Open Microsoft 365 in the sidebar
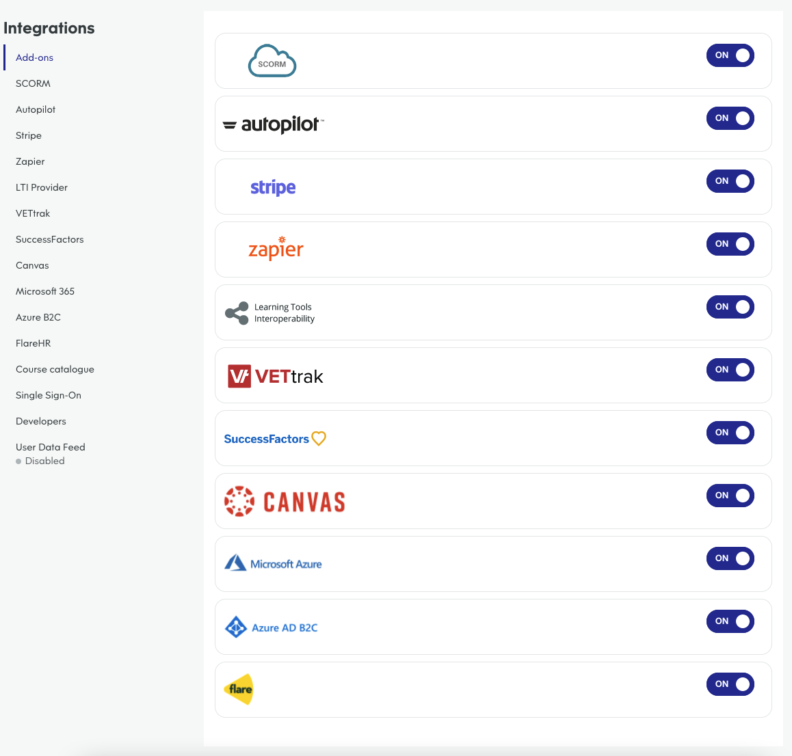 [x=45, y=291]
